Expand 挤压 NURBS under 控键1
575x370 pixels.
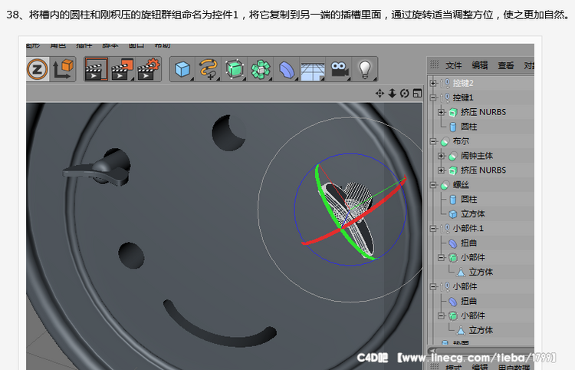coord(441,112)
